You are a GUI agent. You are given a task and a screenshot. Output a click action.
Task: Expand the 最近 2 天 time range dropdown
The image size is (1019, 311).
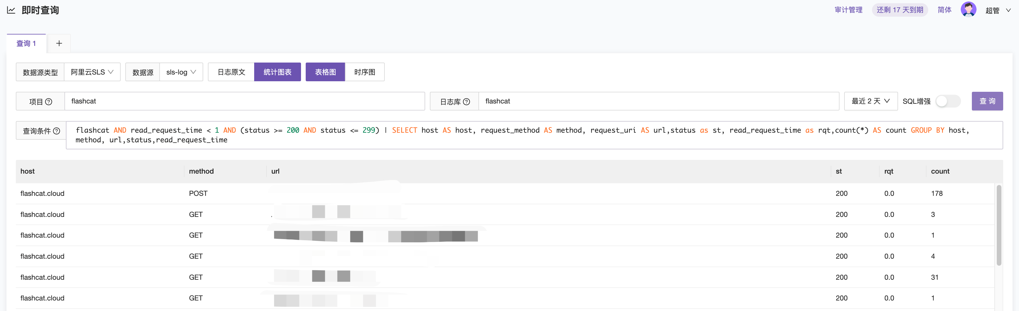pyautogui.click(x=870, y=101)
